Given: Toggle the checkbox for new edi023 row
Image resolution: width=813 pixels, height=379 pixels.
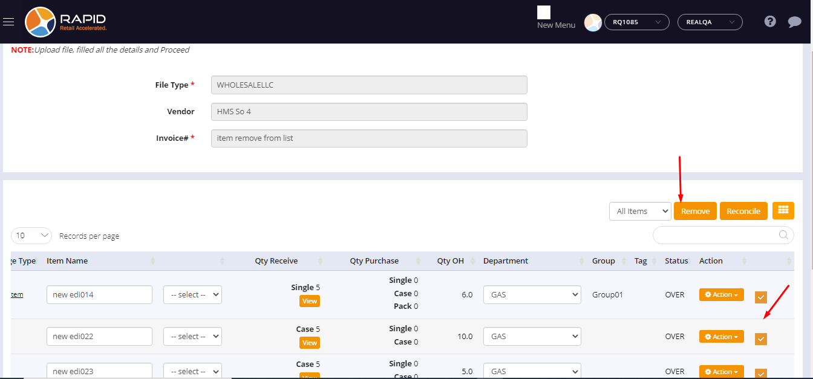Looking at the screenshot, I should click(761, 374).
